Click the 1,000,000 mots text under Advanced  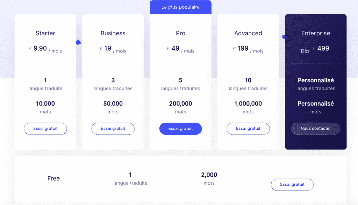tap(248, 107)
